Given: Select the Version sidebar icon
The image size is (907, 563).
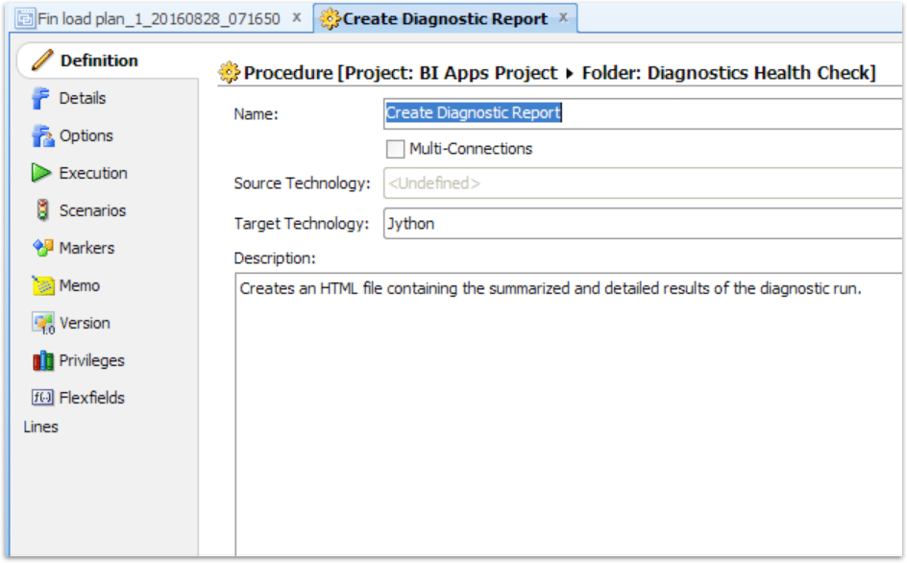Looking at the screenshot, I should (41, 323).
